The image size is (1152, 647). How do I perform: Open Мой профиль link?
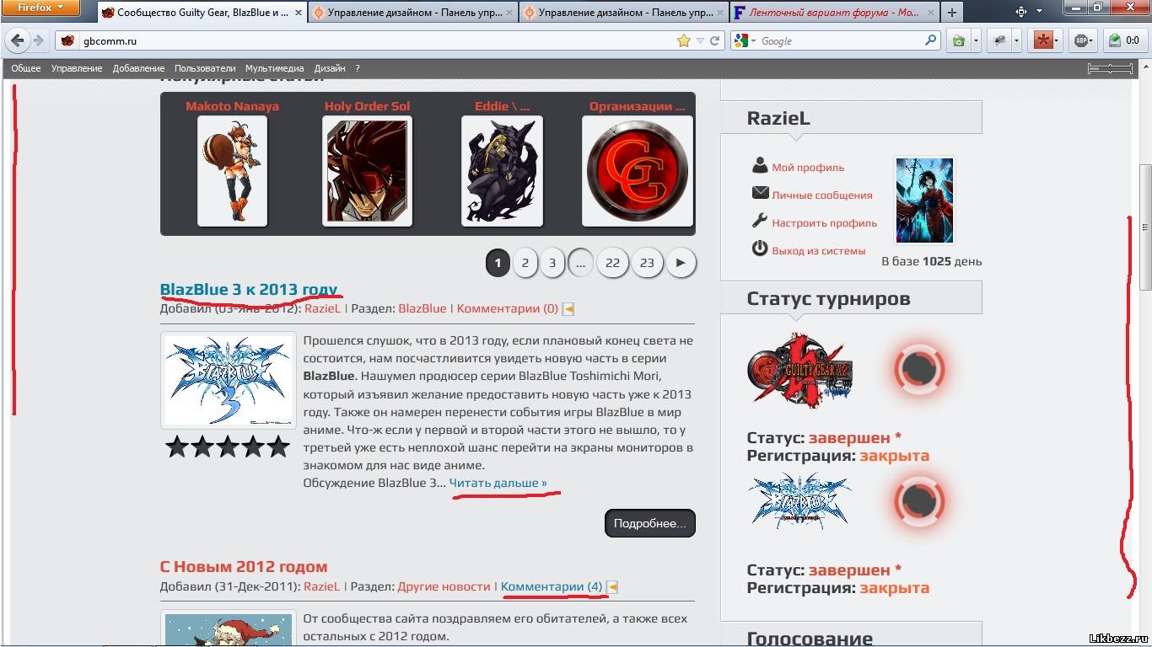pyautogui.click(x=808, y=168)
